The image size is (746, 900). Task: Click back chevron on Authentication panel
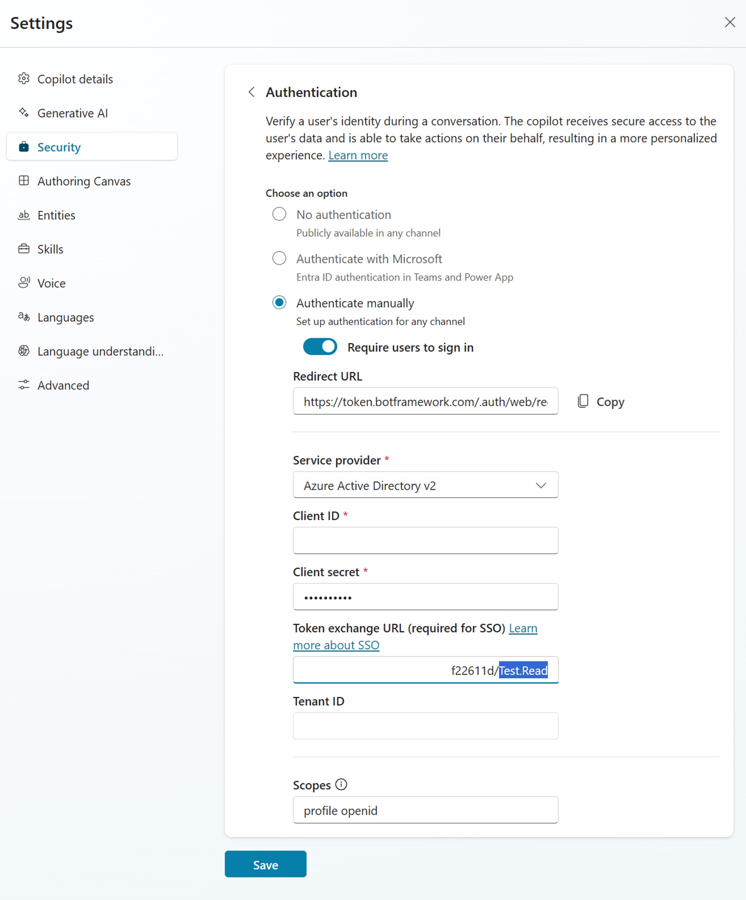[x=251, y=92]
